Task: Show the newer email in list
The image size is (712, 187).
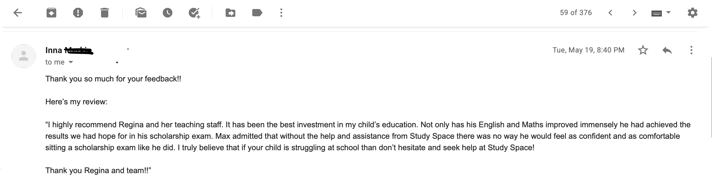Action: pos(610,13)
